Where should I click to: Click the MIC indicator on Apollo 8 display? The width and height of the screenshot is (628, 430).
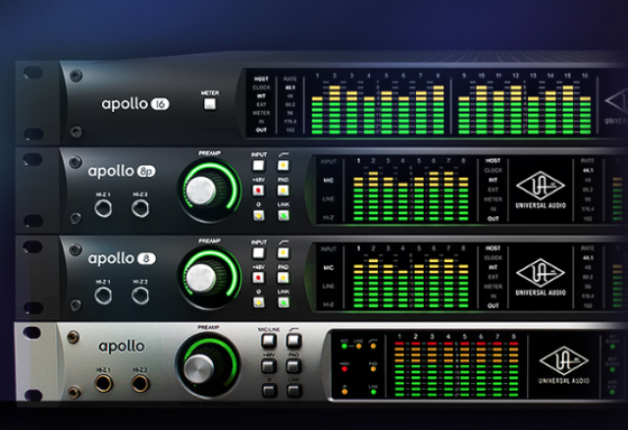328,267
